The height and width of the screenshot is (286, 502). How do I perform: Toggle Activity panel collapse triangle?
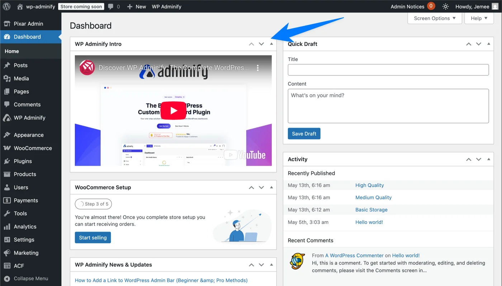[x=489, y=159]
